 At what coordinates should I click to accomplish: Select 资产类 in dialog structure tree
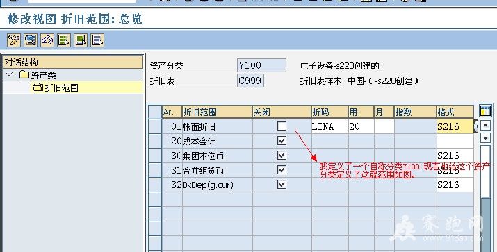coord(43,75)
